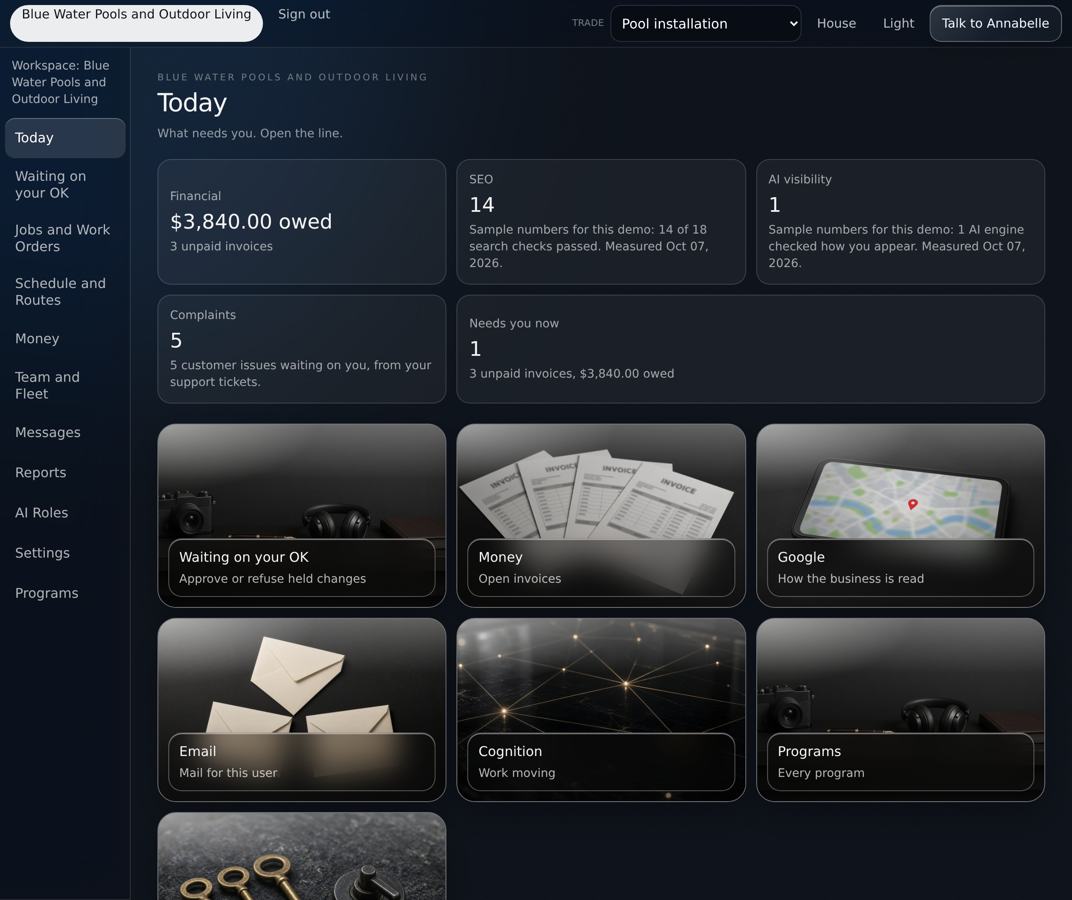The height and width of the screenshot is (900, 1072).
Task: Open the Money open invoices tile
Action: tap(601, 515)
